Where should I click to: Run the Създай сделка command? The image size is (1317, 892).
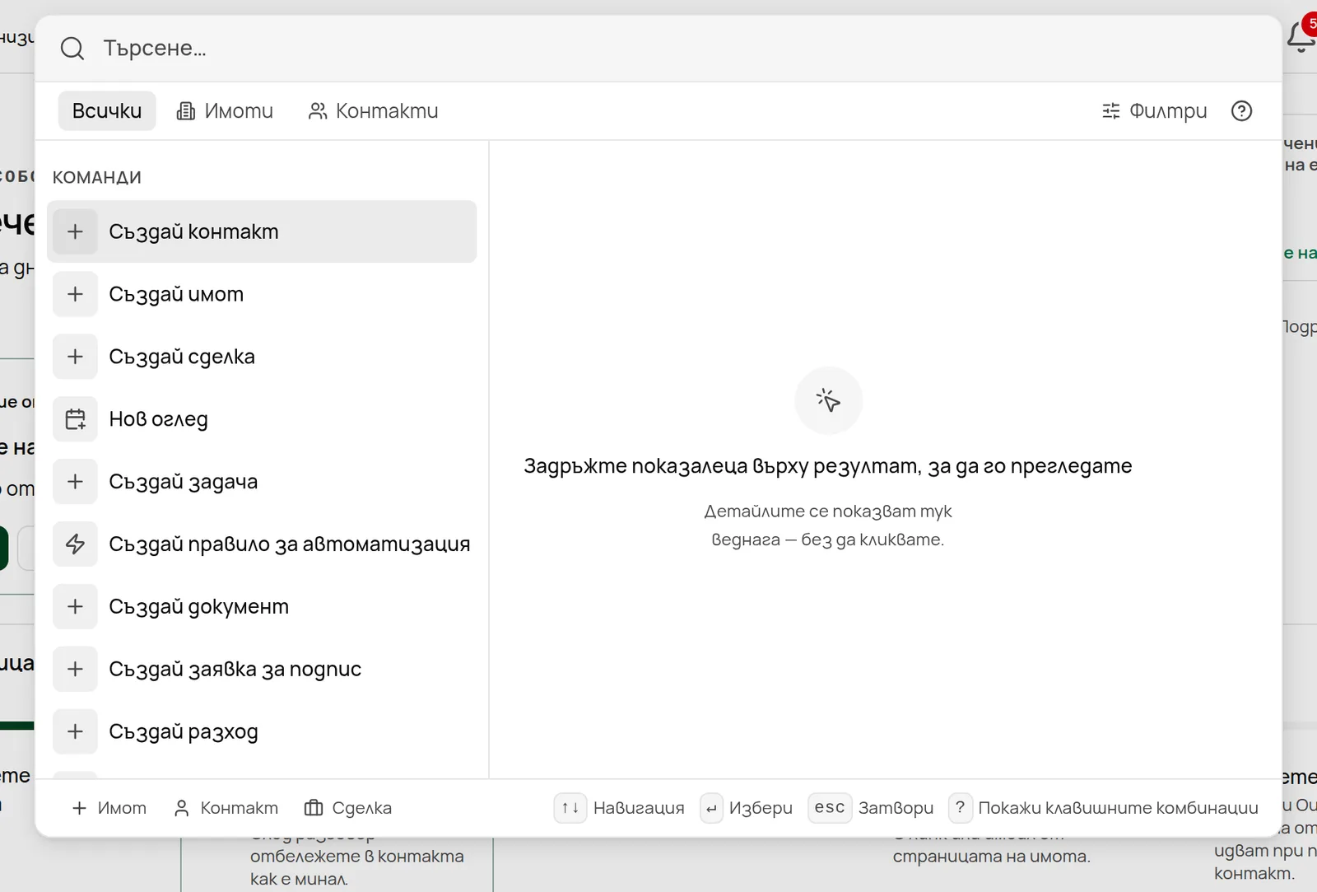(262, 357)
